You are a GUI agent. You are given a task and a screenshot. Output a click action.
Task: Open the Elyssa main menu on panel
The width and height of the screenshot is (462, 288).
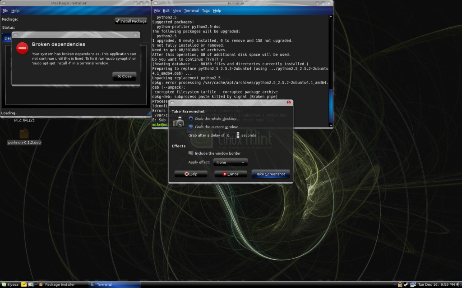click(10, 284)
